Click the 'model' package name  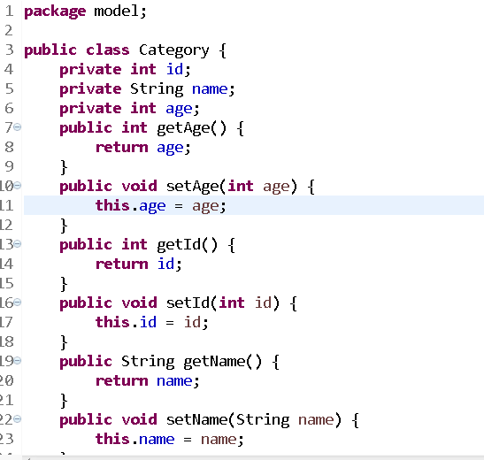117,11
